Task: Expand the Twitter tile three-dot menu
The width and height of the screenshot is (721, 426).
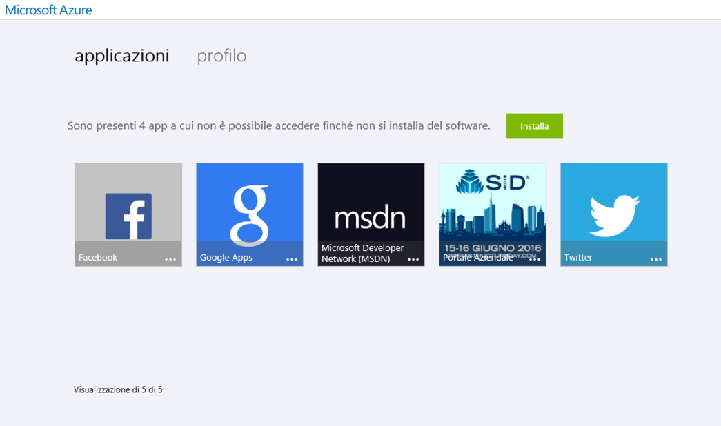Action: 656,260
